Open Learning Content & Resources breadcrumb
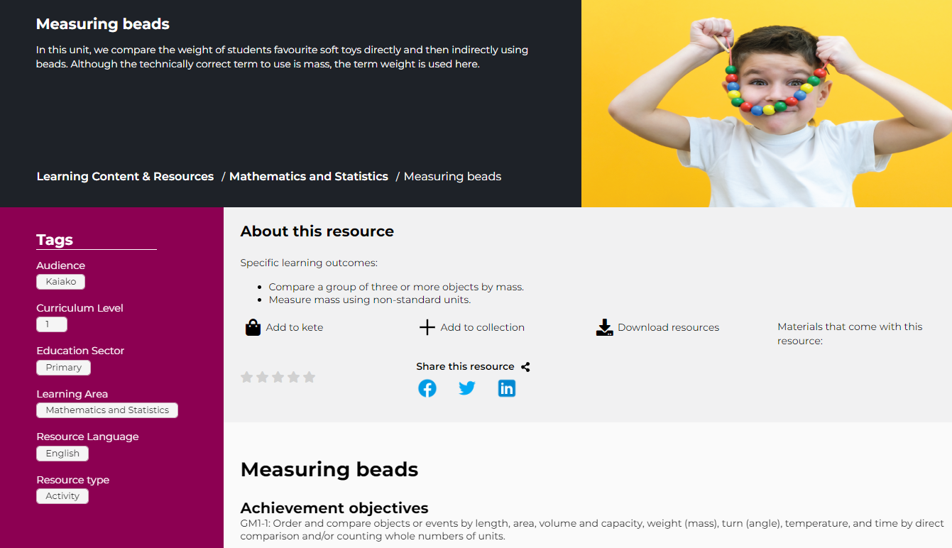 click(125, 176)
